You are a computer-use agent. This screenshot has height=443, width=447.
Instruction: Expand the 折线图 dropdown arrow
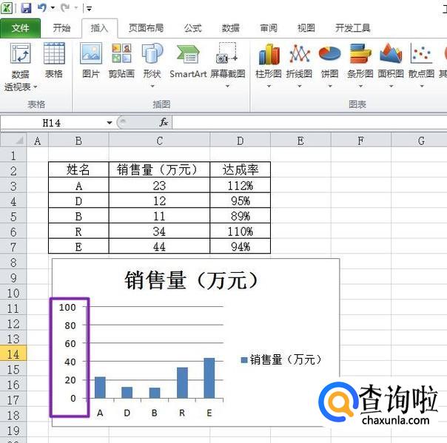click(299, 86)
